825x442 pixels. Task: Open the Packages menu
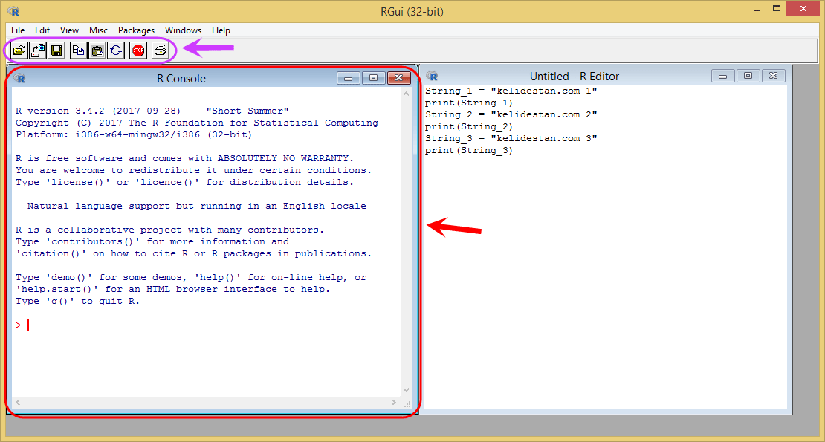click(x=136, y=30)
